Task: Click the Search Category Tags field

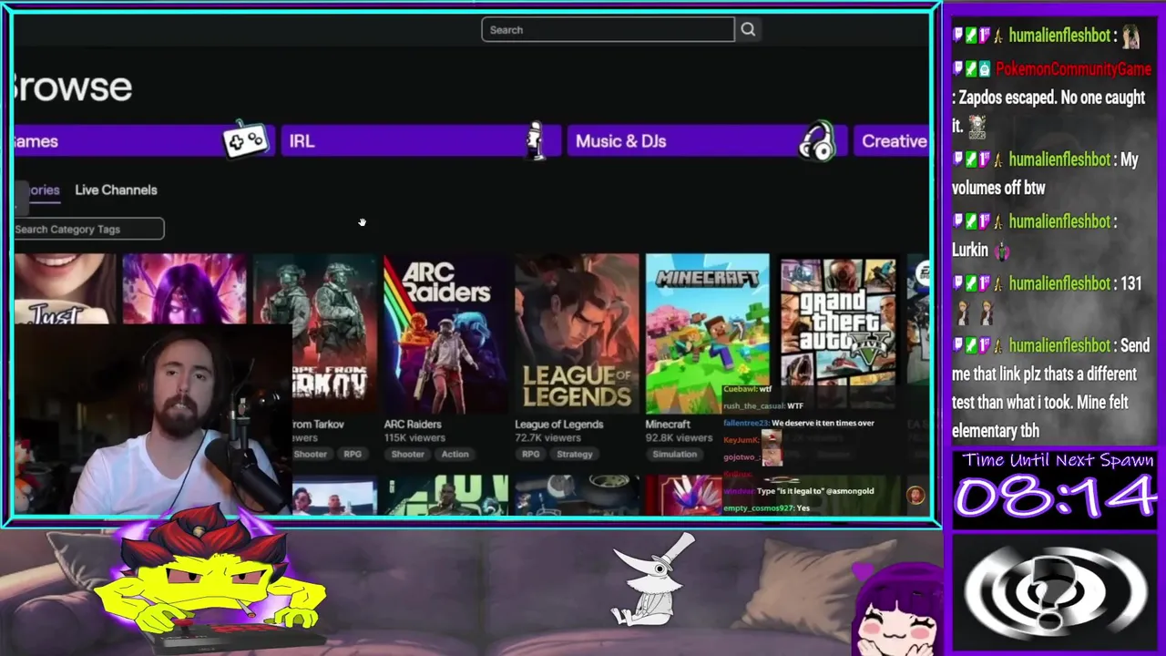Action: [x=89, y=229]
